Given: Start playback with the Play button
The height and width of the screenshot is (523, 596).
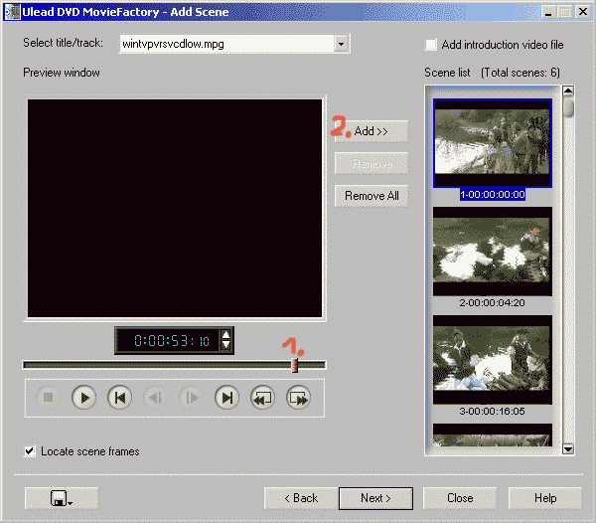Looking at the screenshot, I should point(83,398).
